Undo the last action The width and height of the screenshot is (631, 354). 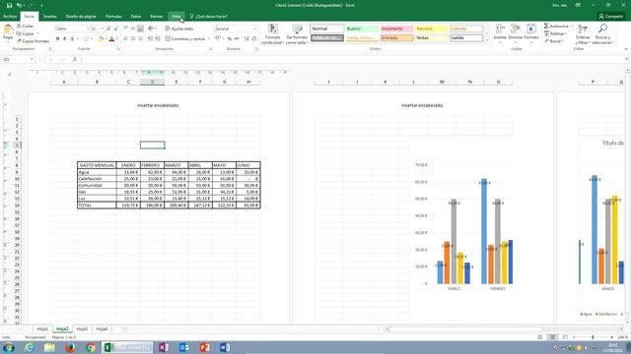(x=19, y=5)
